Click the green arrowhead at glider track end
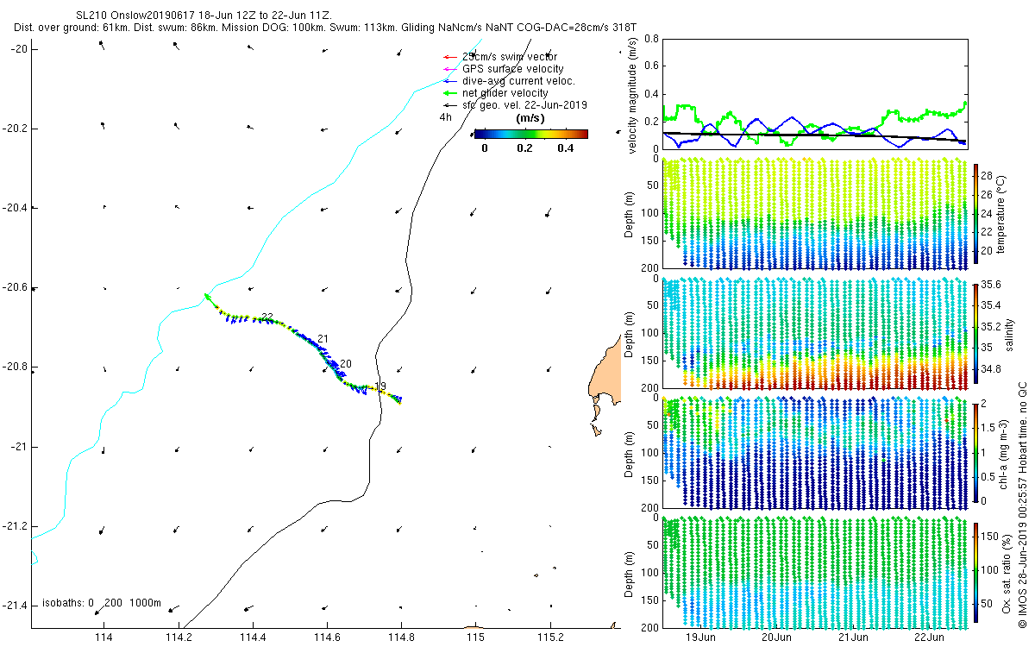This screenshot has width=1035, height=647. (207, 297)
